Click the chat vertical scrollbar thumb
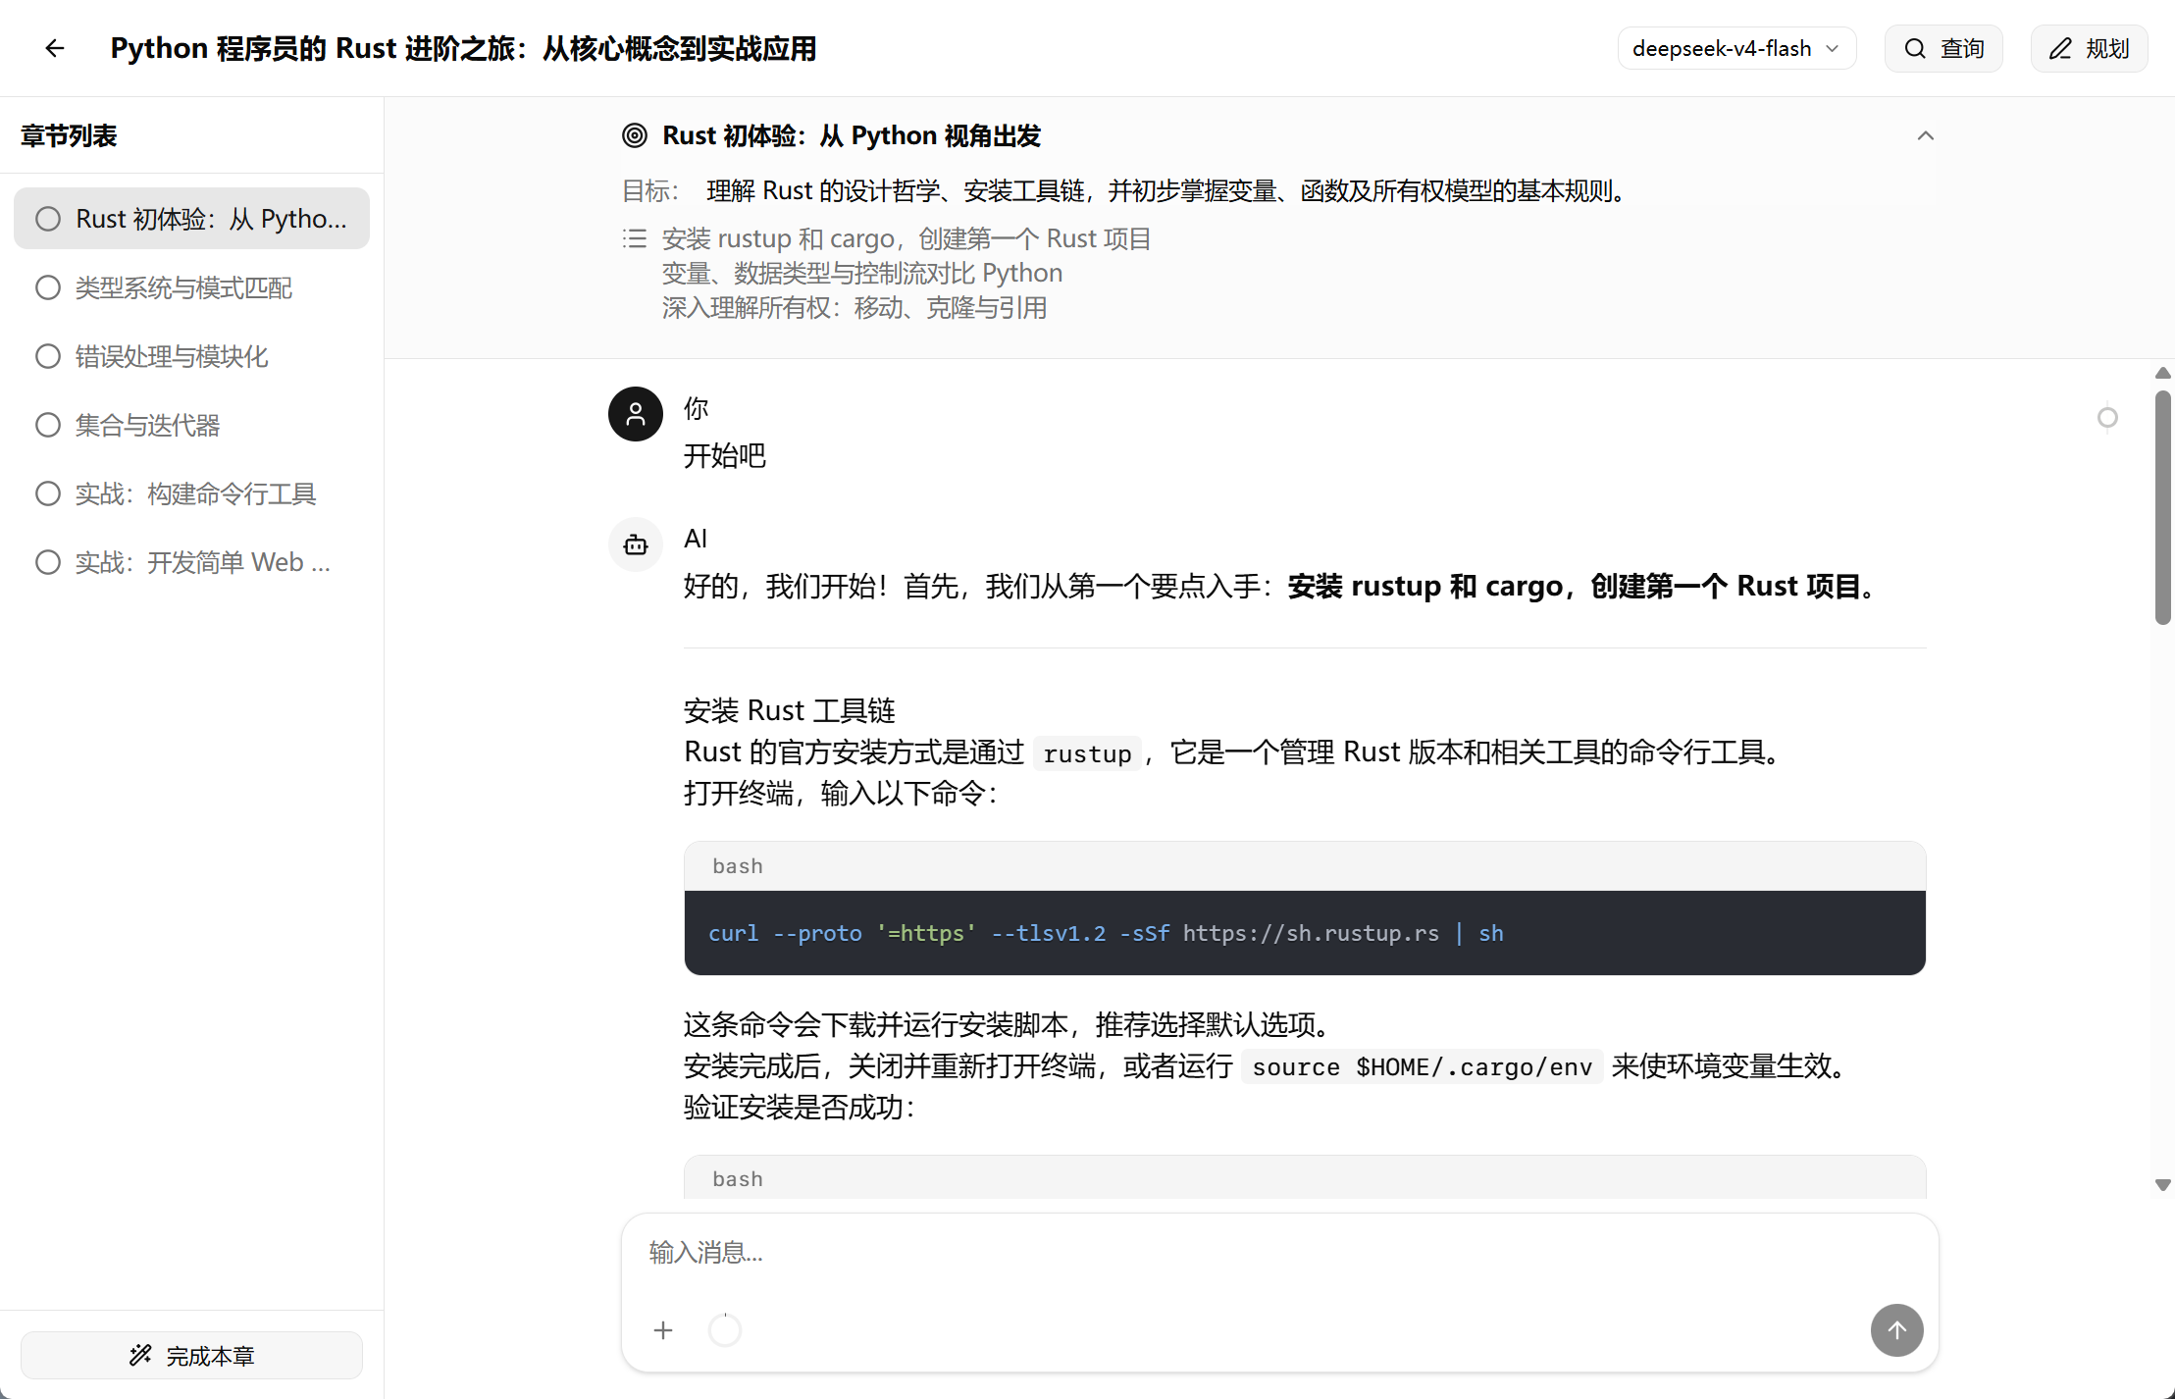The width and height of the screenshot is (2175, 1399). (2162, 507)
